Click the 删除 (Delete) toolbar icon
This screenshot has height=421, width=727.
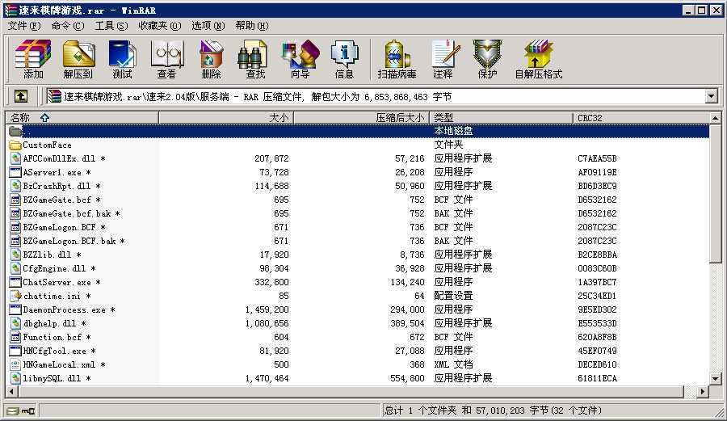coord(211,59)
